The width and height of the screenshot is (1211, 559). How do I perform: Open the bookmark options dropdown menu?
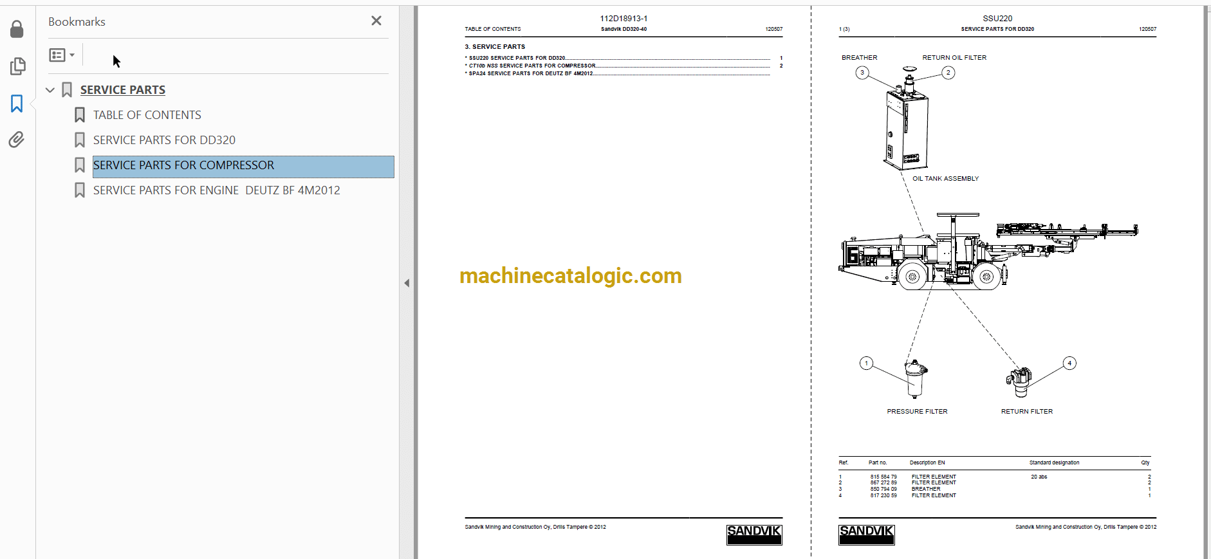pyautogui.click(x=62, y=55)
